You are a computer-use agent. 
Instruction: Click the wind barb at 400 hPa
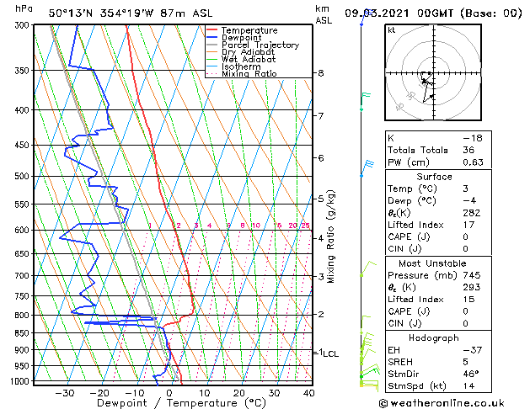(366, 102)
